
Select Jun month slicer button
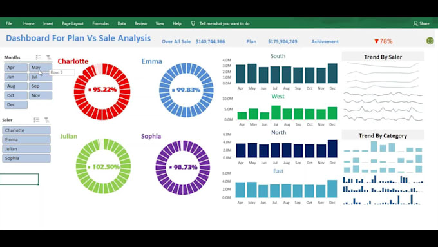click(15, 77)
